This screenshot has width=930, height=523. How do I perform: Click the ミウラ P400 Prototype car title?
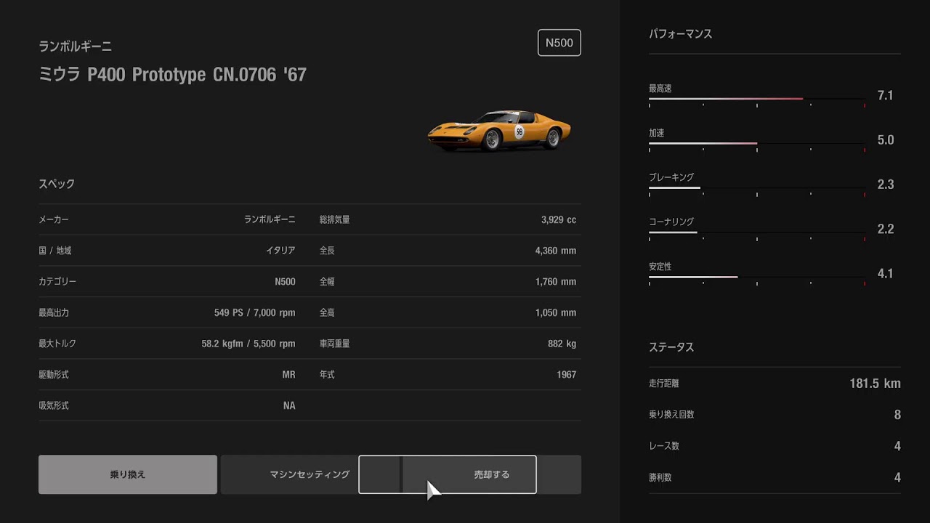172,75
